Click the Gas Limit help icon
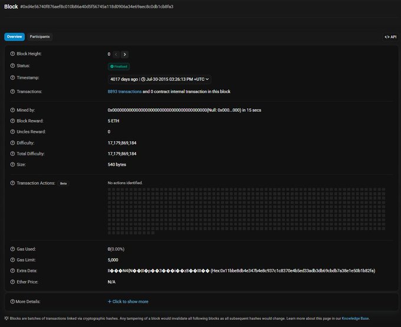Image resolution: width=401 pixels, height=327 pixels. (12, 260)
